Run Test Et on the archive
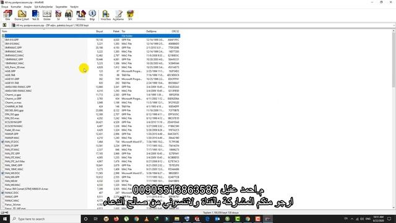 pyautogui.click(x=36, y=15)
